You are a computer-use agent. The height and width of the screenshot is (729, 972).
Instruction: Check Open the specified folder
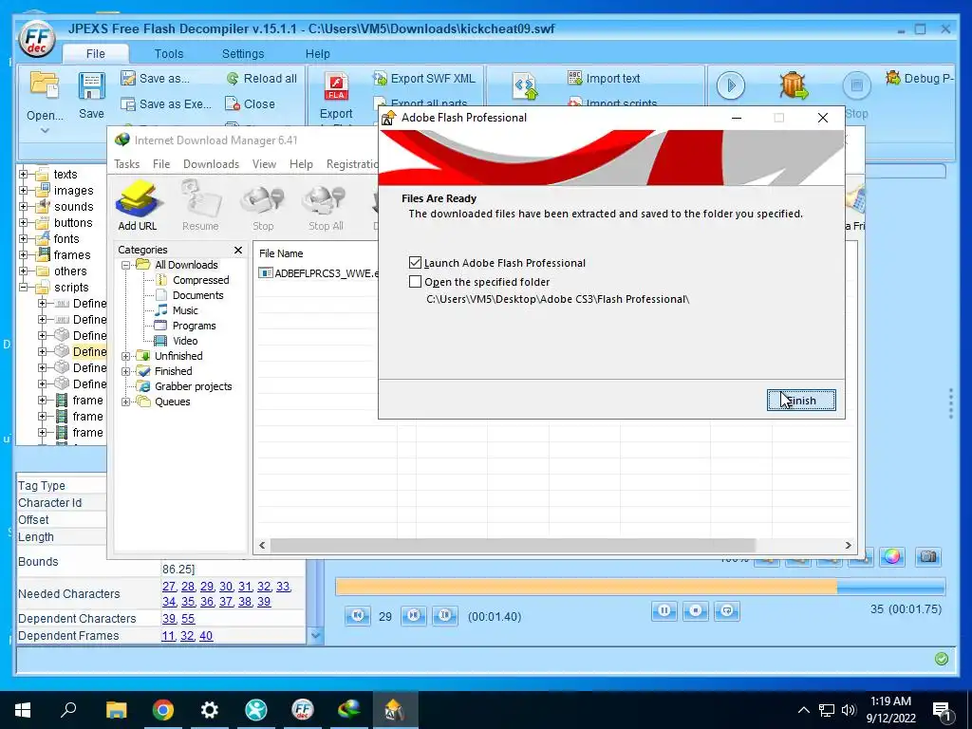(x=416, y=282)
